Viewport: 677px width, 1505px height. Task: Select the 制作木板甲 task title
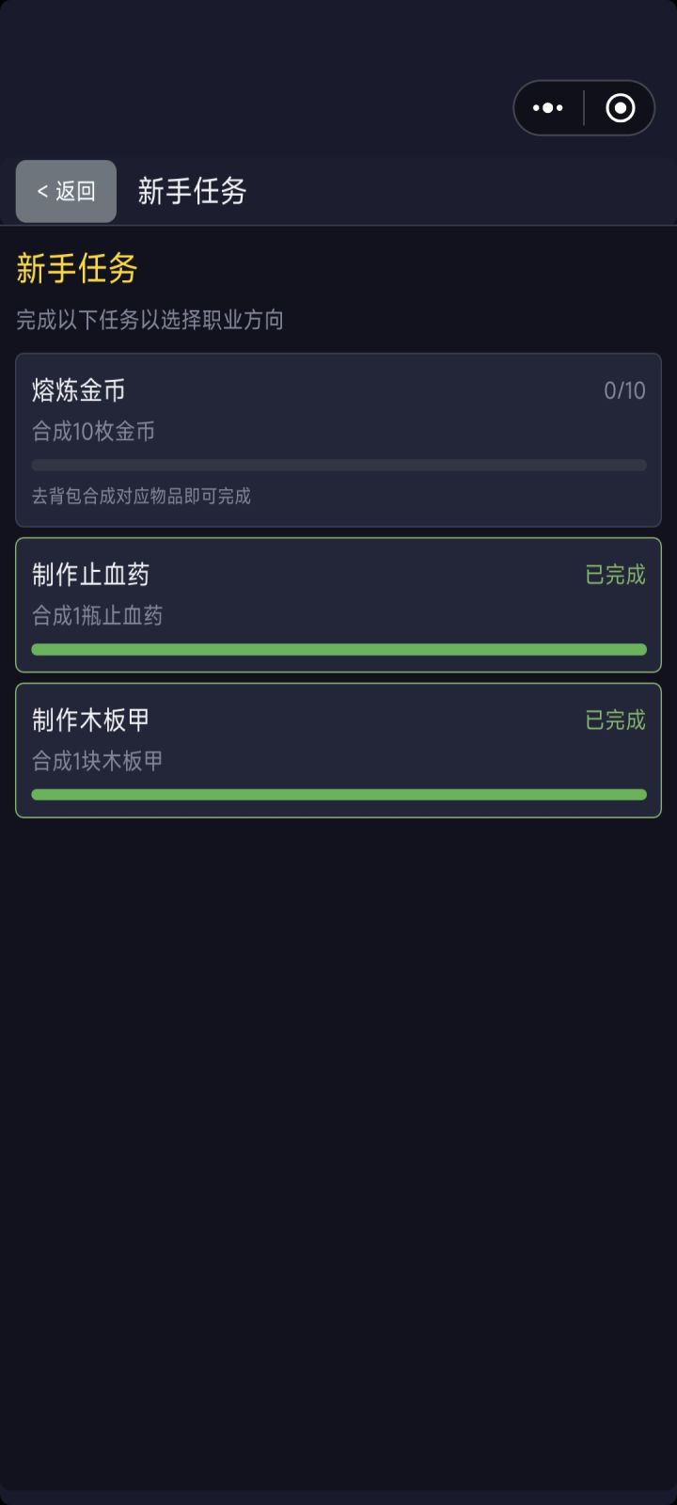tap(91, 721)
